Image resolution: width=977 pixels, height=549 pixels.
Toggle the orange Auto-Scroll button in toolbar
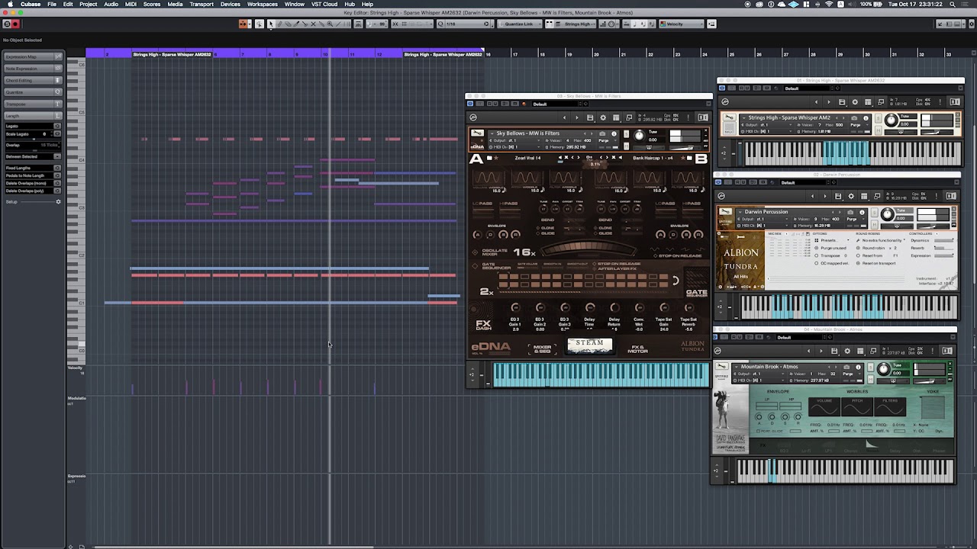243,24
